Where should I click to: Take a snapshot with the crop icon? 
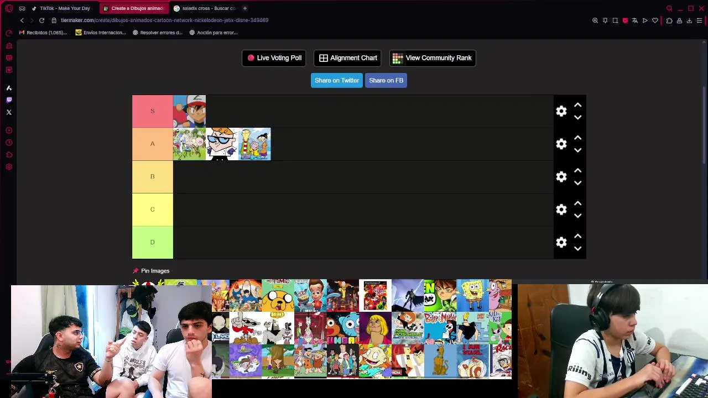(615, 20)
